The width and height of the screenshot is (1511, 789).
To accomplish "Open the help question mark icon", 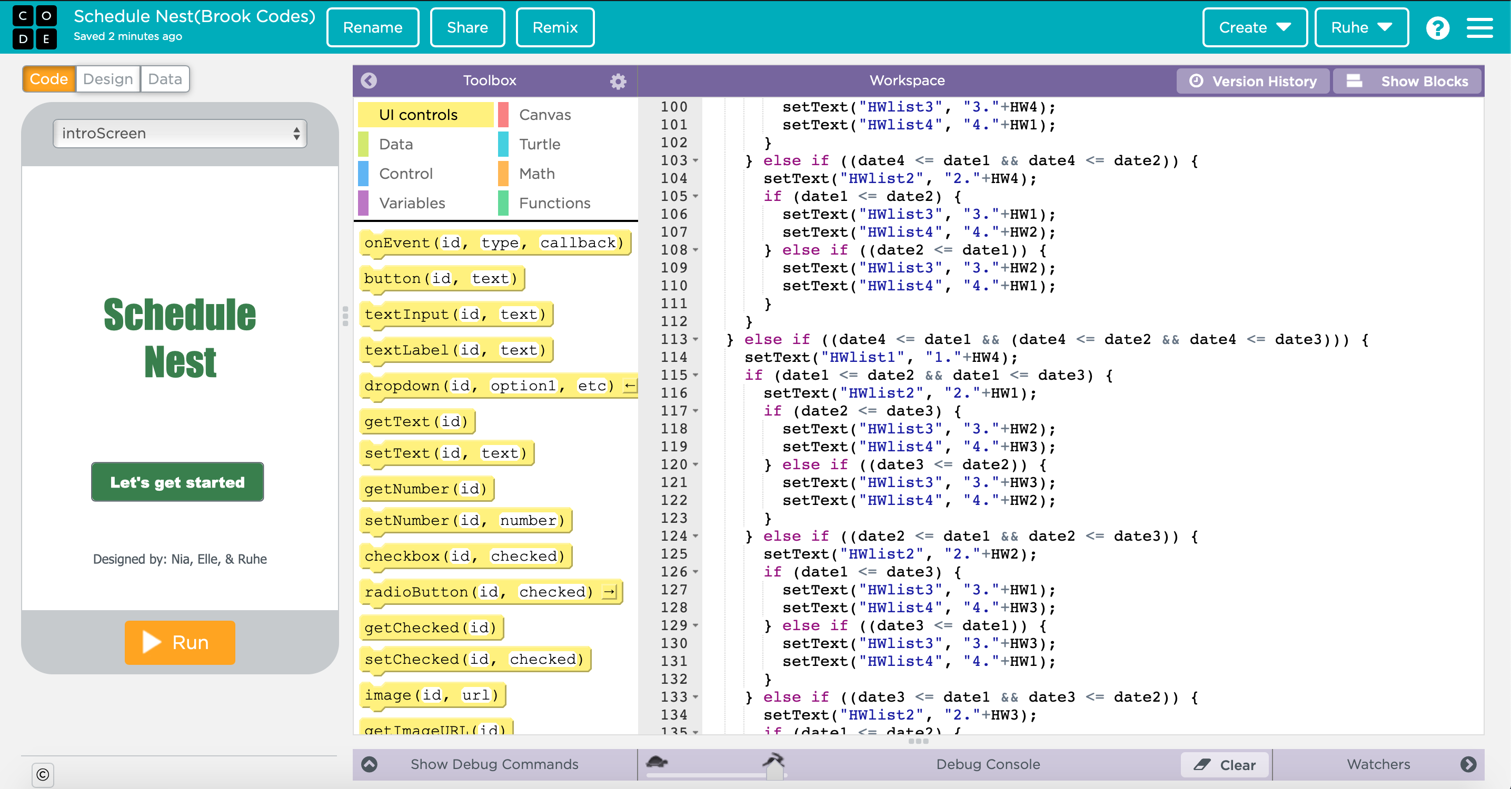I will (1437, 27).
